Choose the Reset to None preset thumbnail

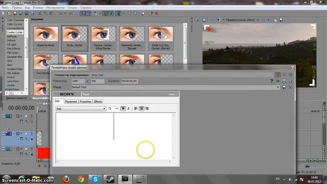45,38
